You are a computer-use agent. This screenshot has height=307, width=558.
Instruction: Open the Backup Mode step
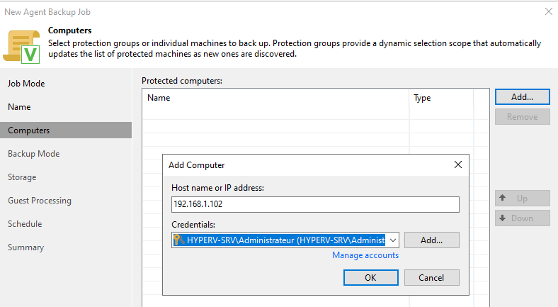(34, 153)
